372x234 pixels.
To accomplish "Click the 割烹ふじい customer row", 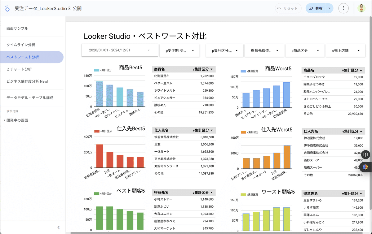I will pyautogui.click(x=184, y=206).
